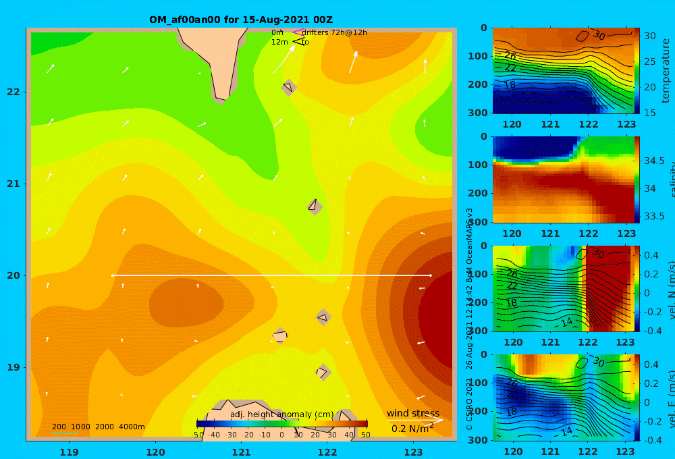Click the 'vel. N (m/s)' colorbar label
675x459 pixels.
[x=671, y=290]
